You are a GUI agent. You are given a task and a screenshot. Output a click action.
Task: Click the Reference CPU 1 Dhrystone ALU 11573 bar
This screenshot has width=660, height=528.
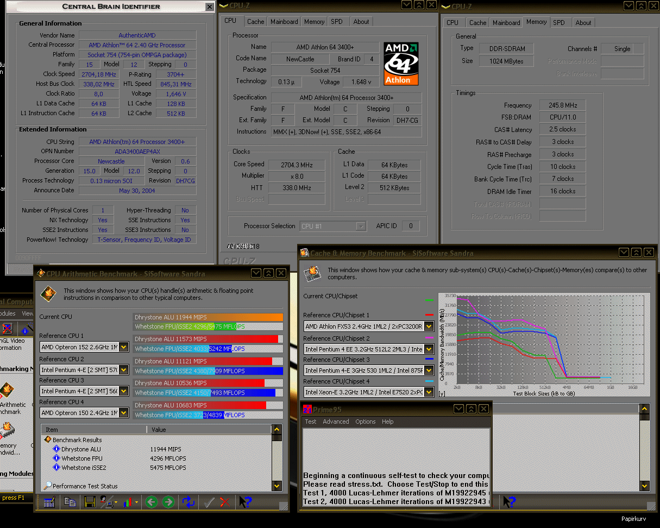[x=208, y=339]
